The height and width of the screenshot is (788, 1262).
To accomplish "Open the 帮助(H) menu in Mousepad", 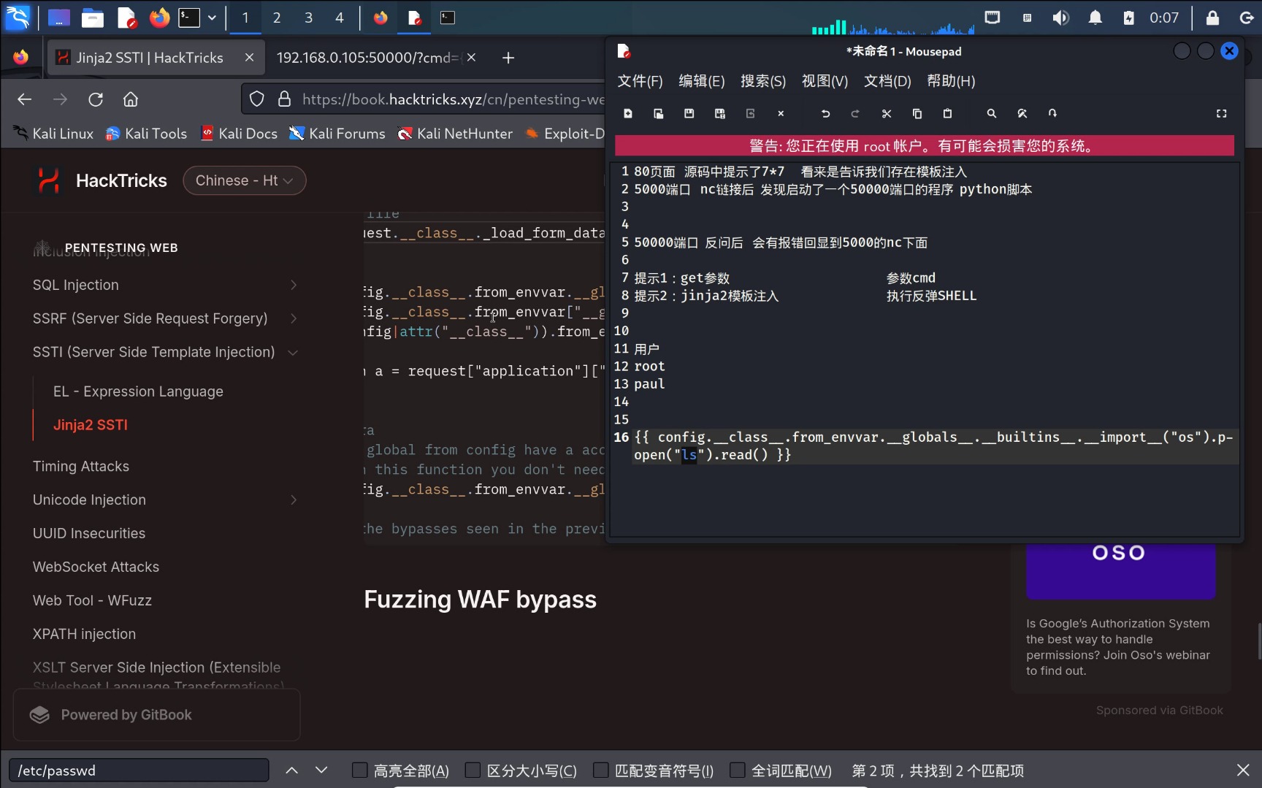I will coord(951,81).
